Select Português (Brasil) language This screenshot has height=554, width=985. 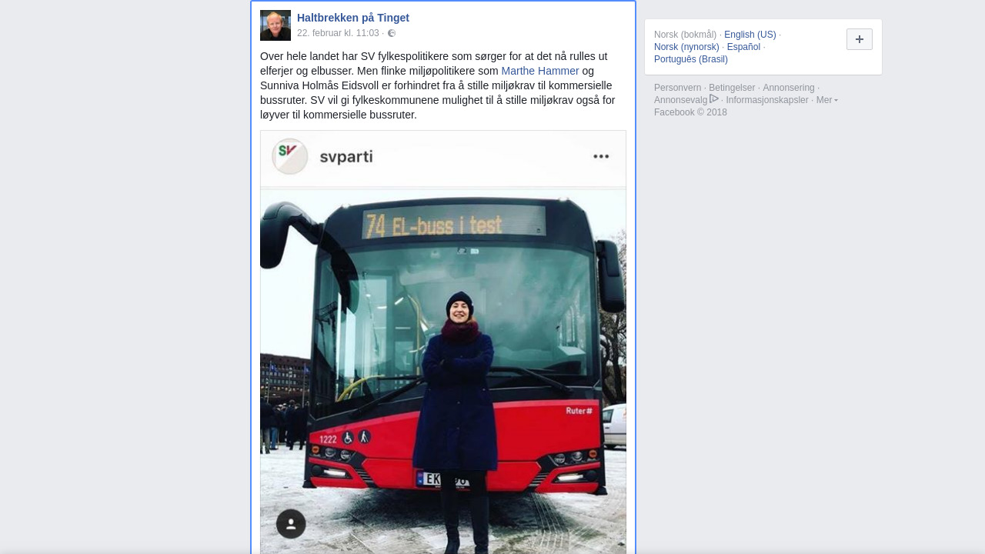point(691,59)
